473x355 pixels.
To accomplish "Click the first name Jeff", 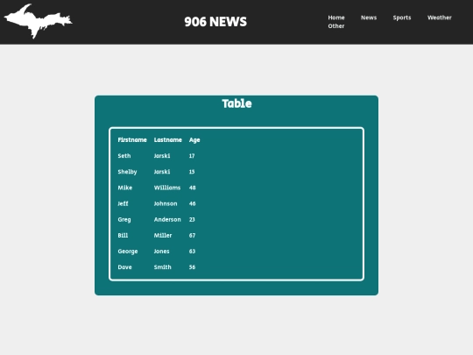I will click(123, 203).
